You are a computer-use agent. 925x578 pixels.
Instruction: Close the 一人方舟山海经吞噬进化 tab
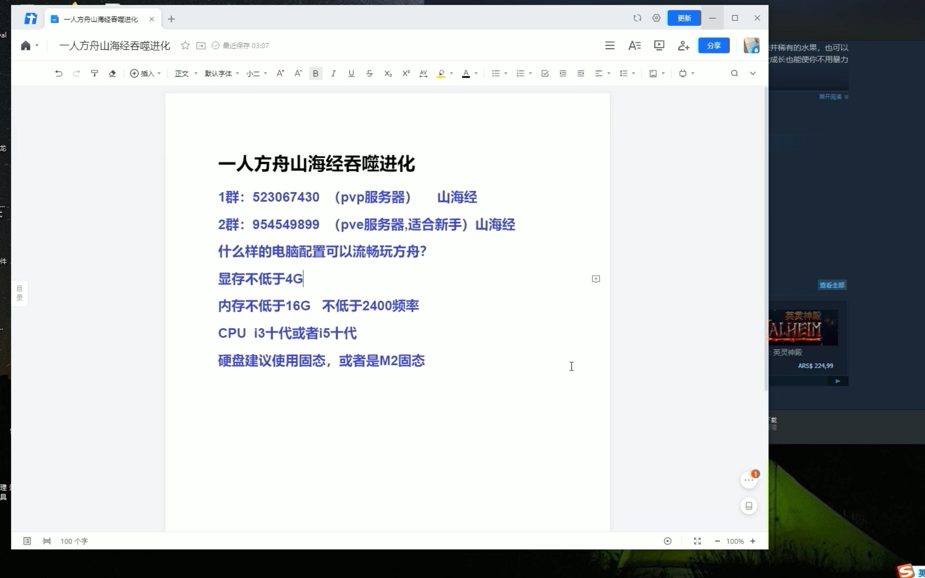(x=152, y=19)
